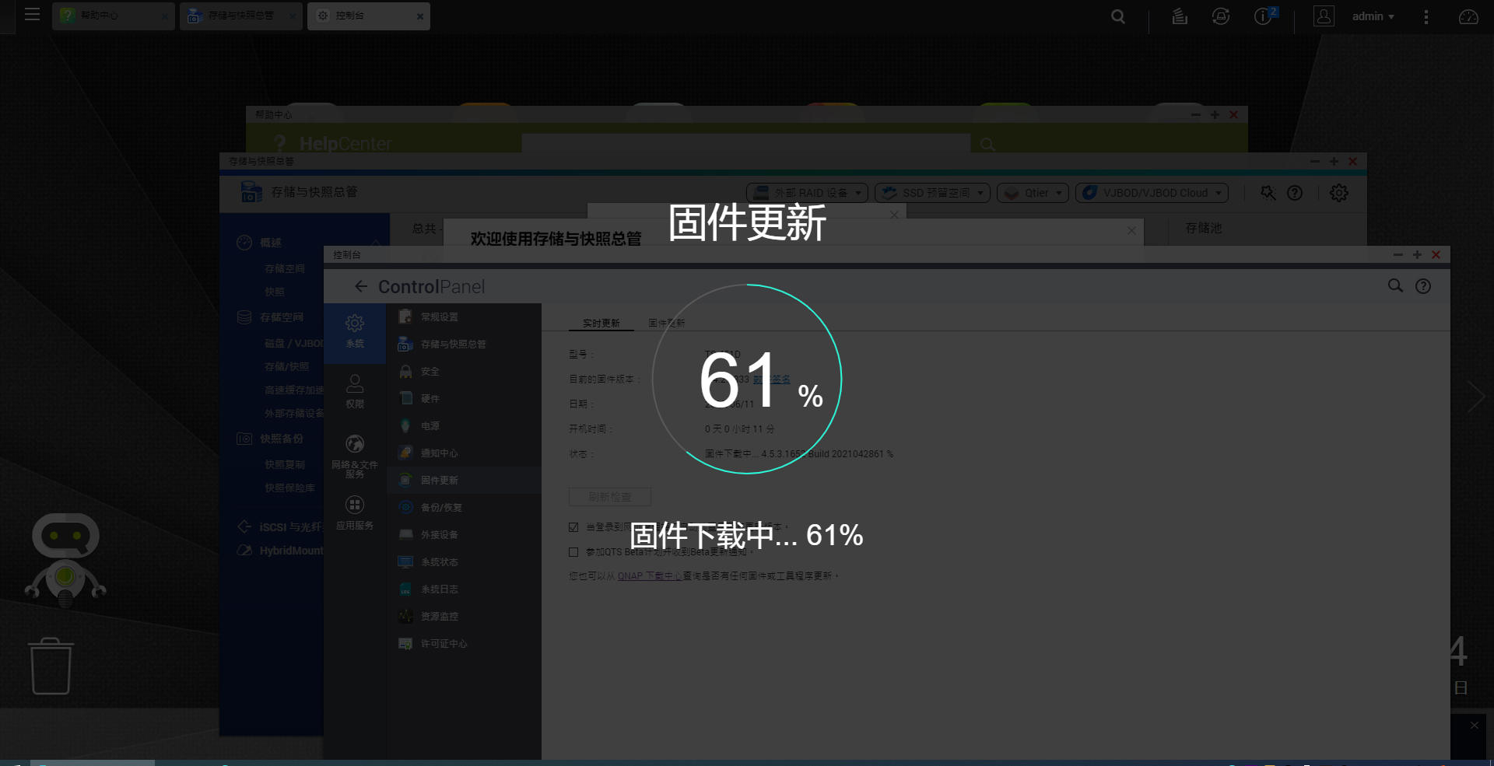1494x766 pixels.
Task: Open the Dashboard gauge icon top right
Action: (x=1468, y=16)
